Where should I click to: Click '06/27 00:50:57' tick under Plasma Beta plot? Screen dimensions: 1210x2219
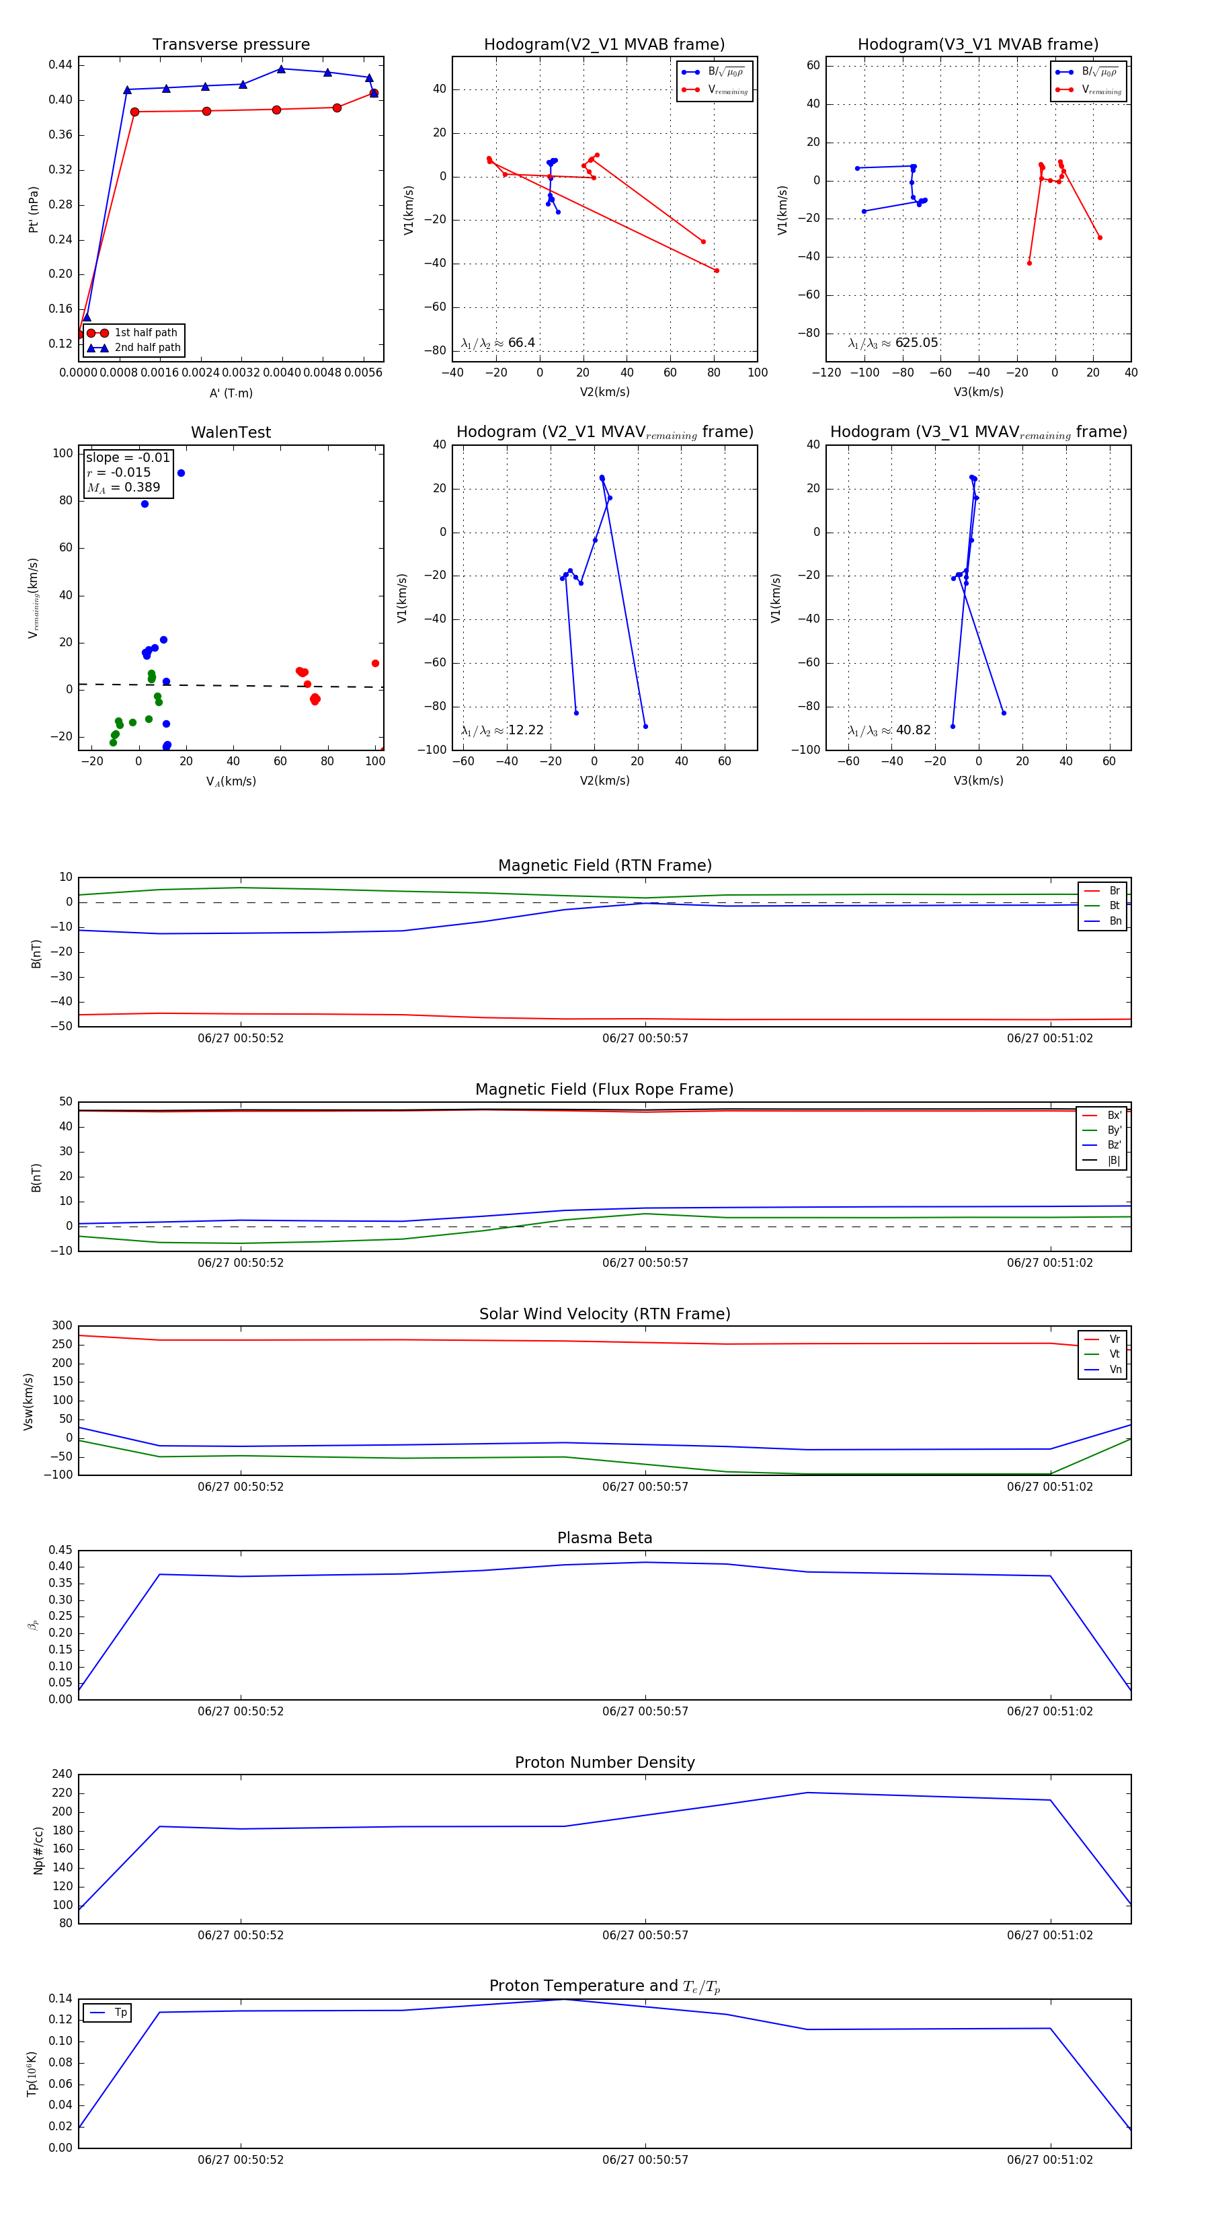click(x=645, y=1711)
